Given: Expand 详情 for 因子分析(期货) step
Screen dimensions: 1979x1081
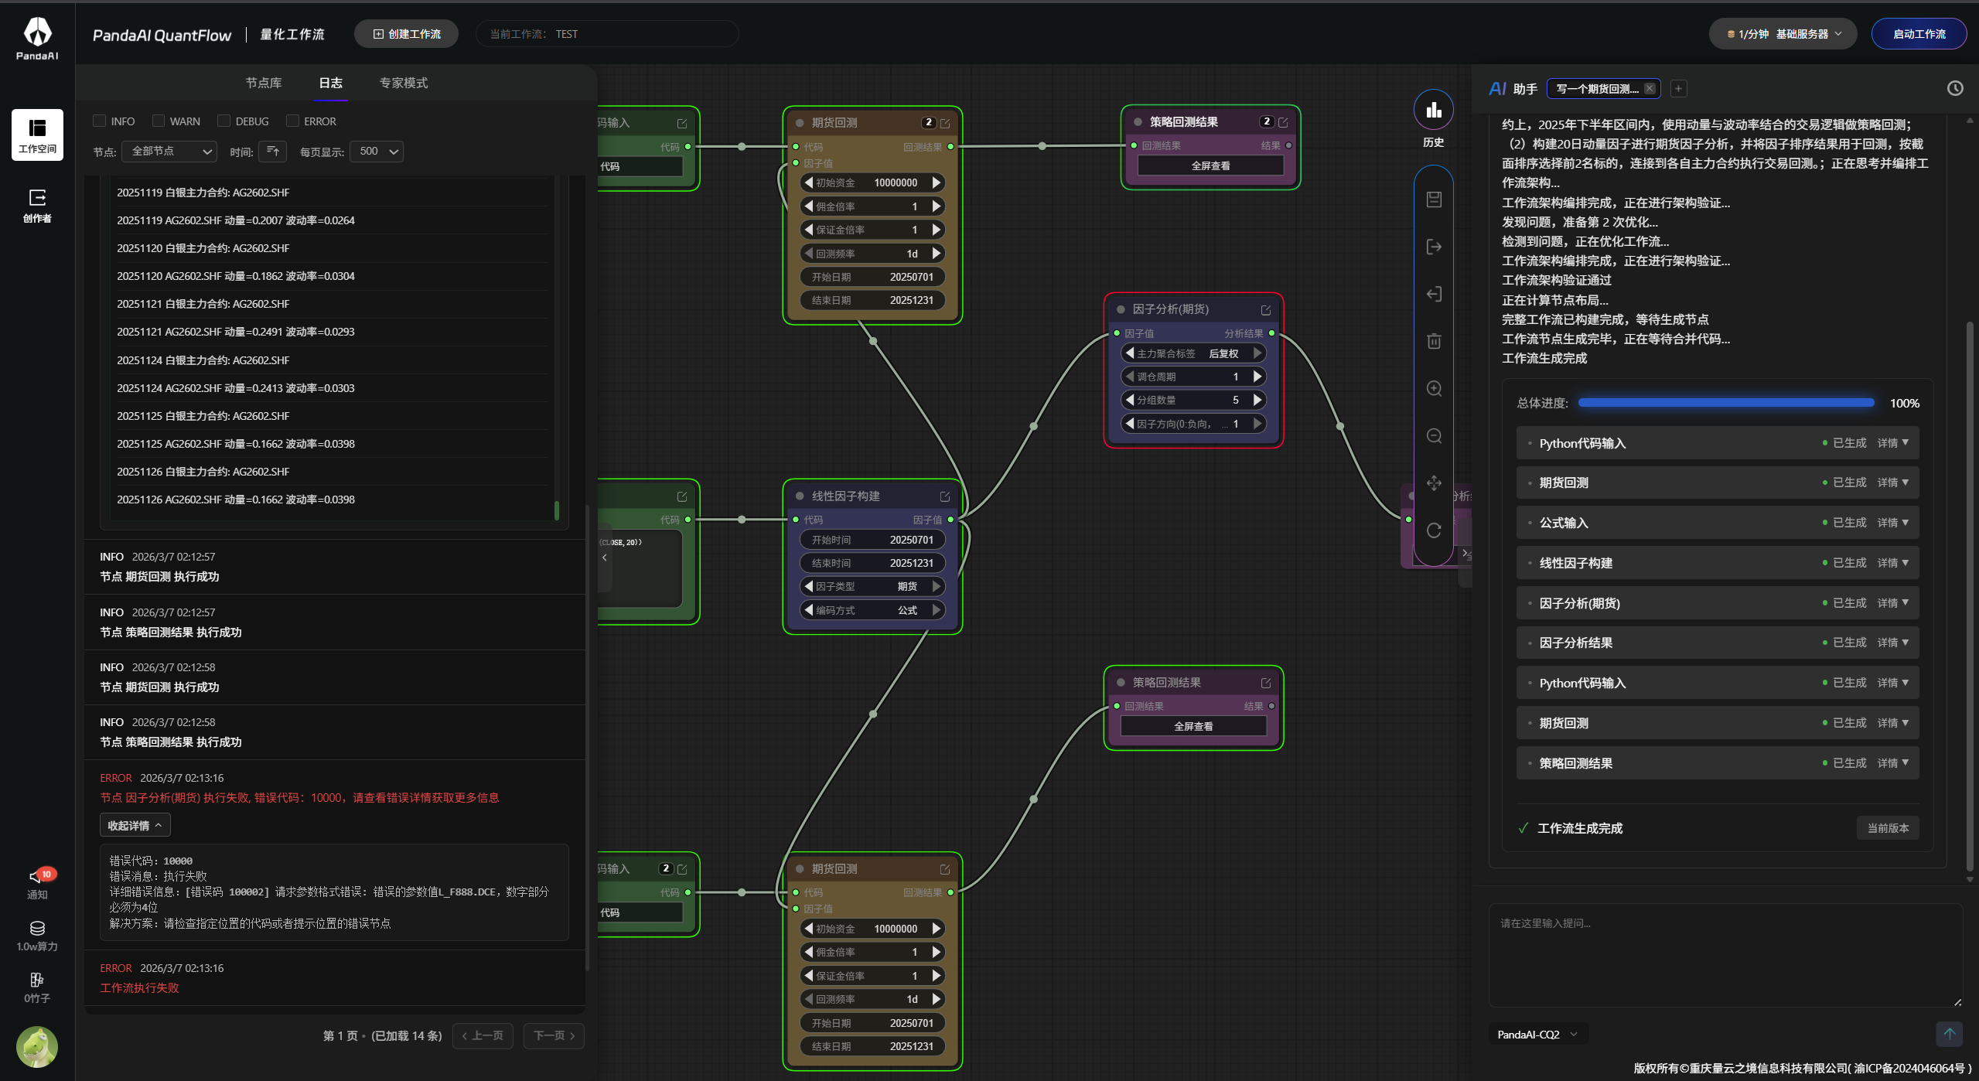Looking at the screenshot, I should pos(1892,603).
